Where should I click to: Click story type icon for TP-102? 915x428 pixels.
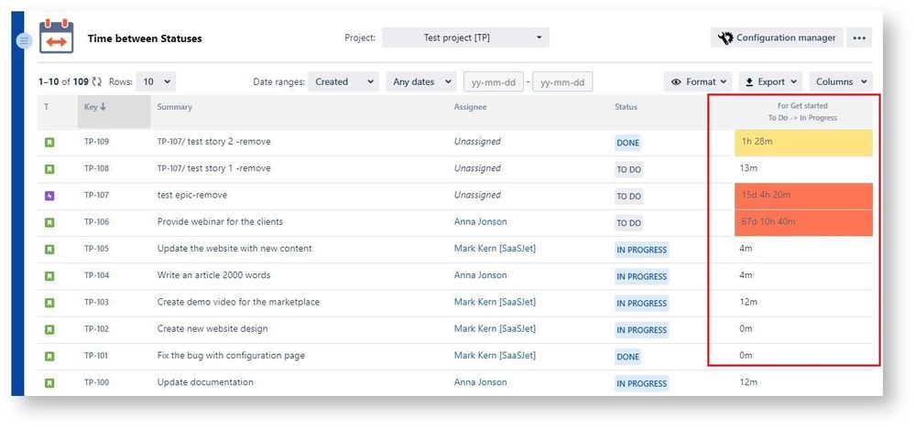click(x=49, y=329)
